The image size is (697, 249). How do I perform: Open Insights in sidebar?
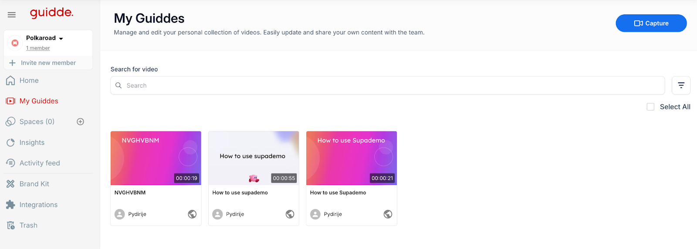coord(32,142)
